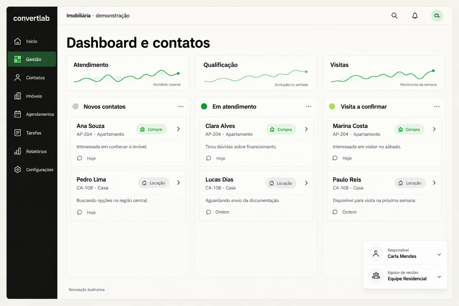Click the gray Novos contatos status dot
Screen dimensions: 459x306
[76, 106]
